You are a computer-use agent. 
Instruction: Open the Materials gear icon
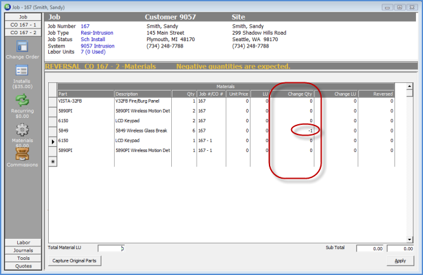point(22,130)
